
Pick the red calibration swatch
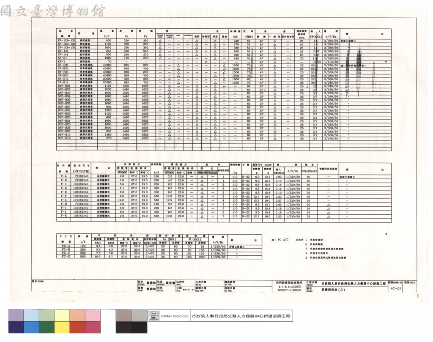77,327
